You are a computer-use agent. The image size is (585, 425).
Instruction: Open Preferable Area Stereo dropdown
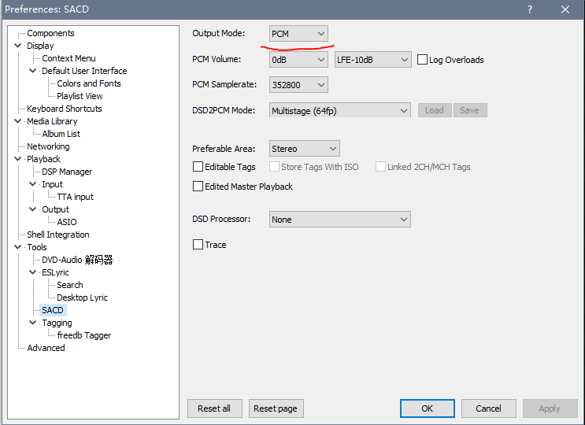coord(304,149)
